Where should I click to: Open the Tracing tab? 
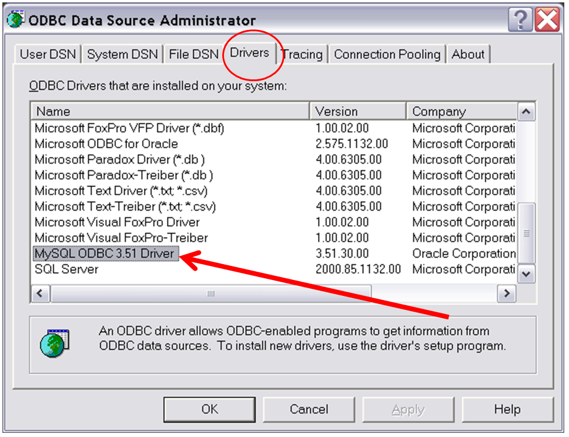click(x=302, y=54)
